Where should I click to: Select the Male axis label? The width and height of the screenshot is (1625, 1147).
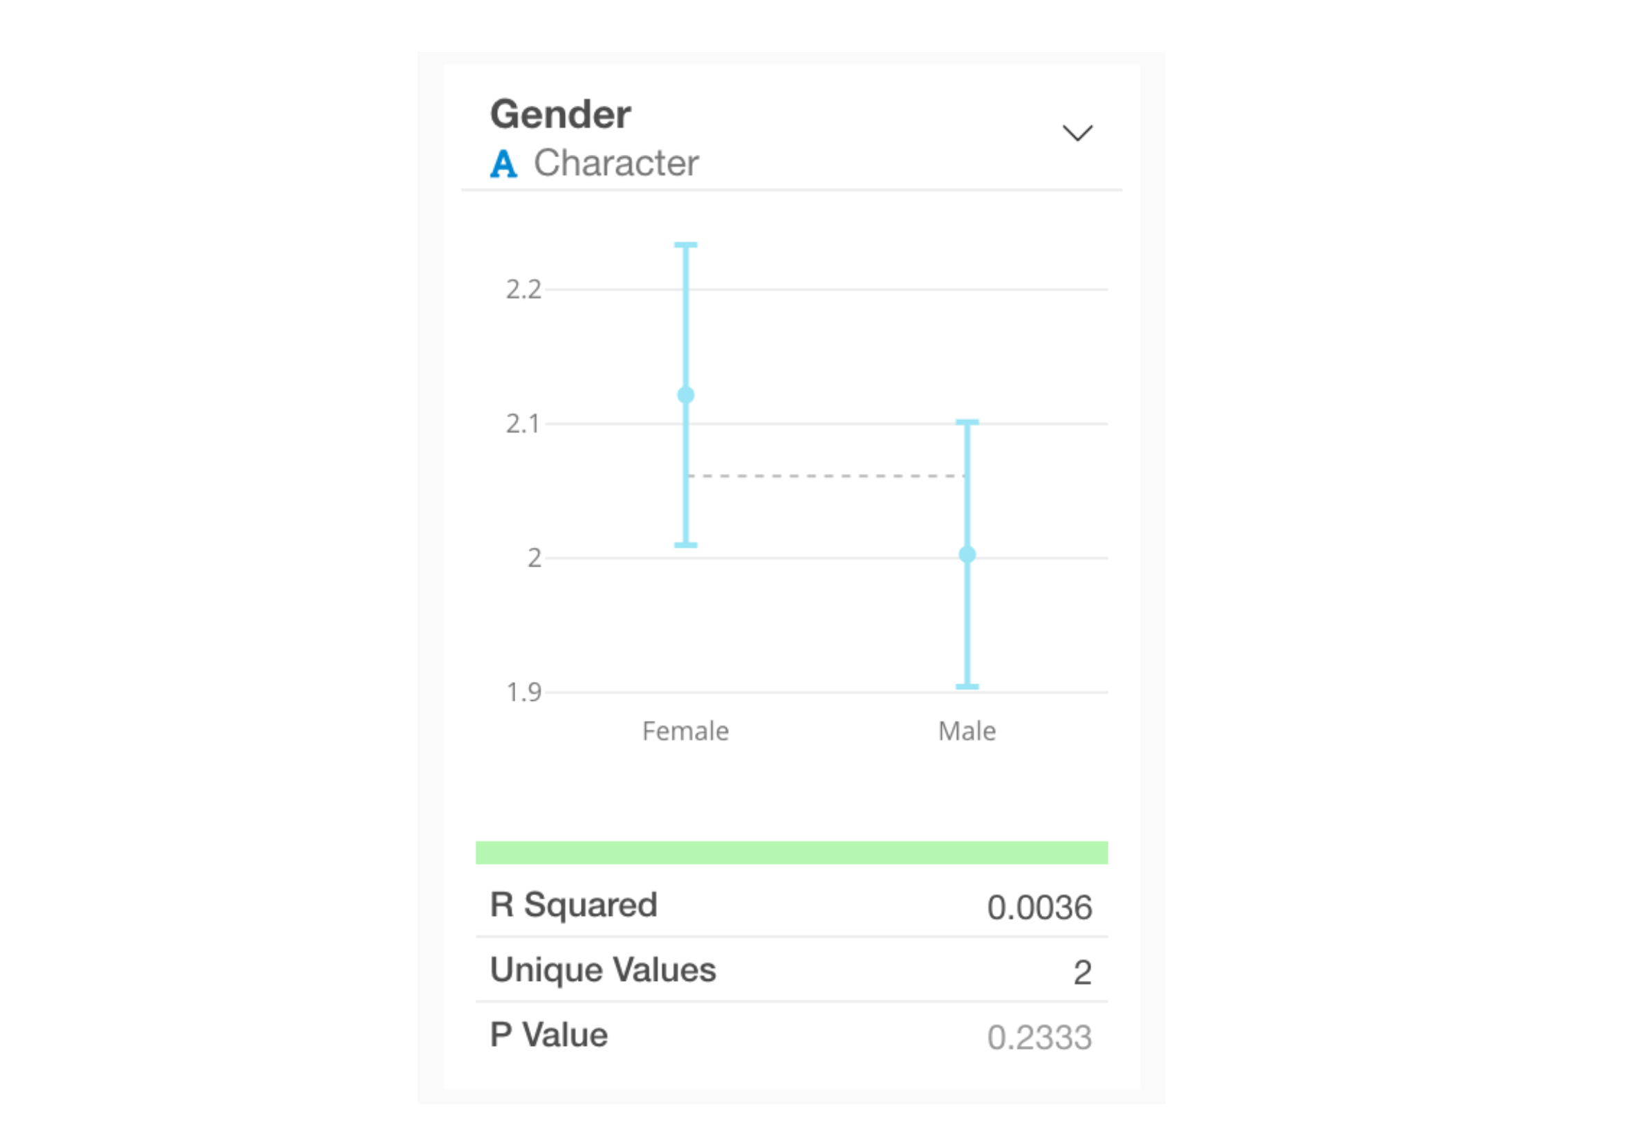[967, 731]
